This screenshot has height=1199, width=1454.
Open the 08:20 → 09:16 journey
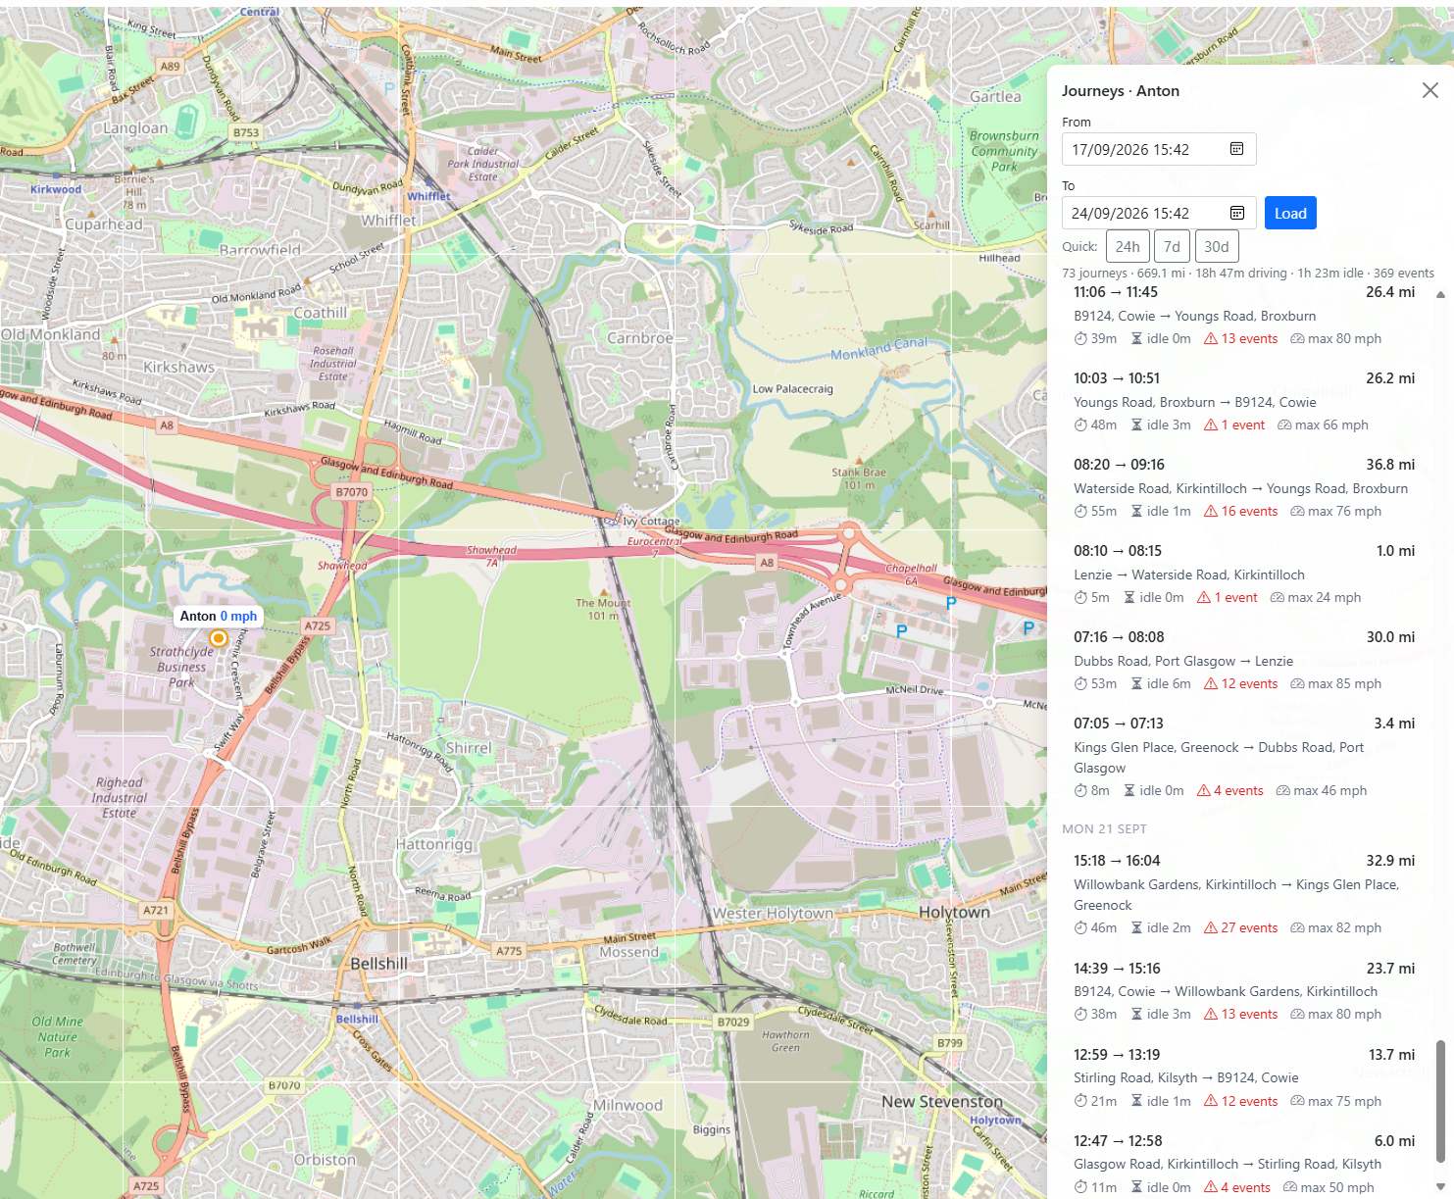click(x=1244, y=488)
